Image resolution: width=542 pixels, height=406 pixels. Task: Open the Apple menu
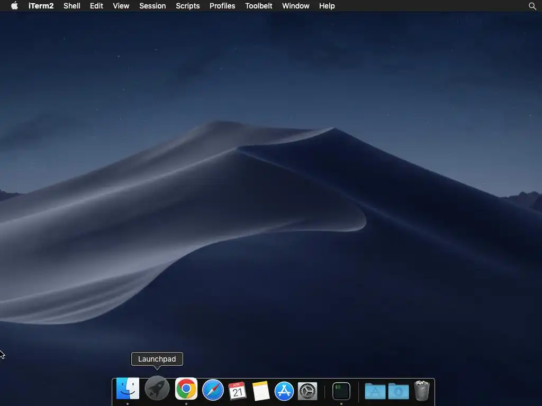tap(14, 5)
